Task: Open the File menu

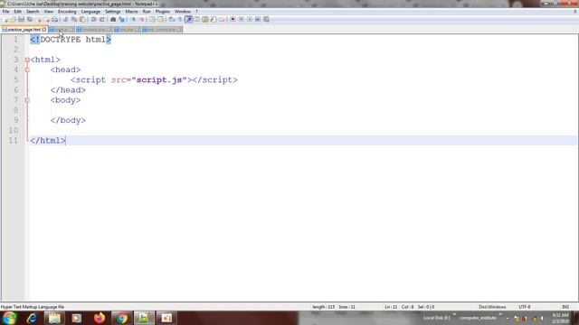Action: (5, 12)
